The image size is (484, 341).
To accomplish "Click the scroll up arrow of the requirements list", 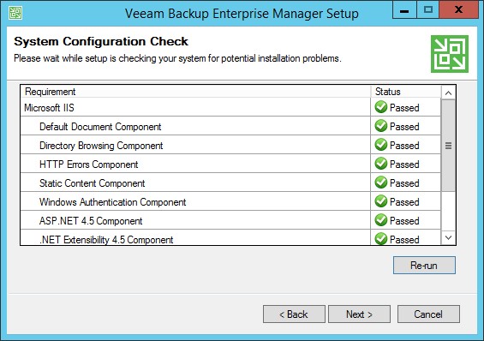I will point(449,93).
